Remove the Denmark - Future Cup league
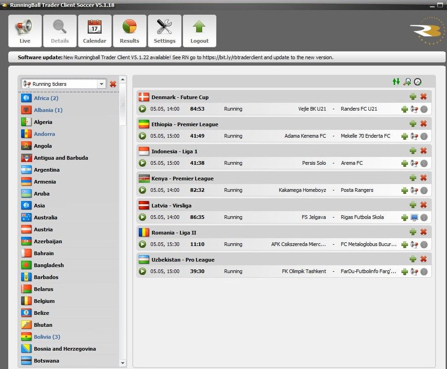Screen dimensions: 447x369 [424, 97]
